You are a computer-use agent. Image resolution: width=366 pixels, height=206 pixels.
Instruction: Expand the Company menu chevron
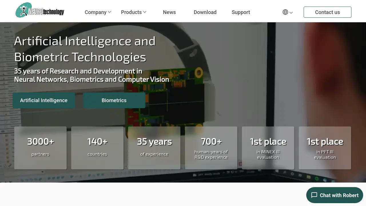tap(110, 12)
